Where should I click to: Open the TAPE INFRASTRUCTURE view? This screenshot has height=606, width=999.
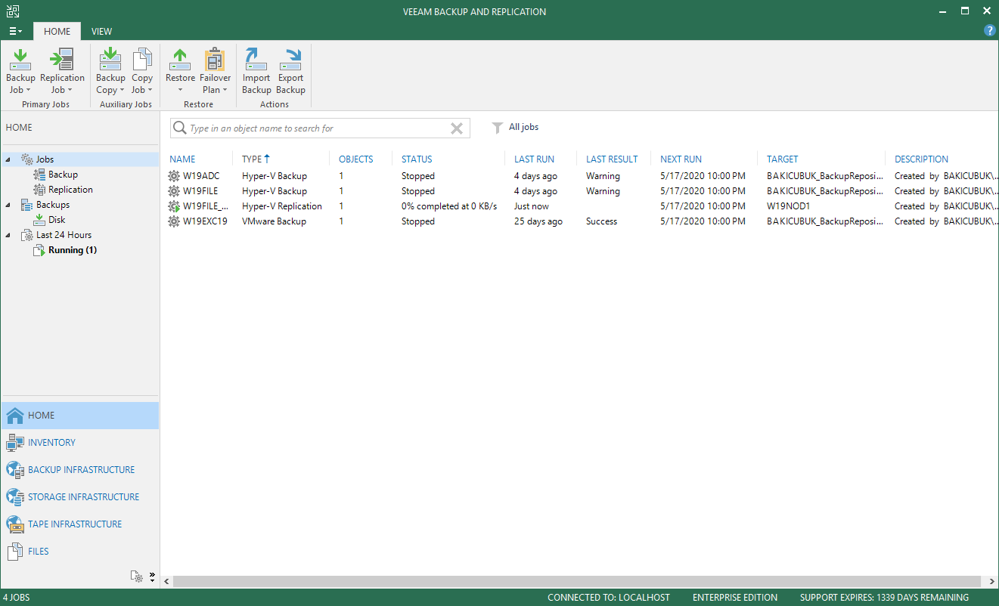[x=75, y=524]
